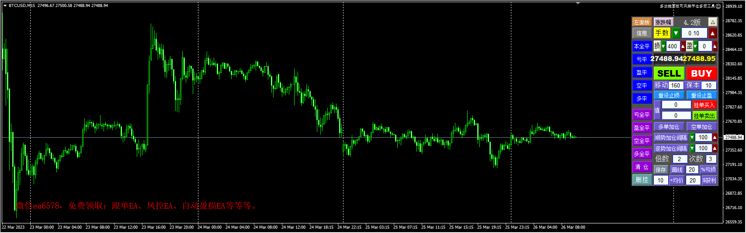Click the red BUY button
Viewport: 746px width, 233px height.
coord(701,73)
